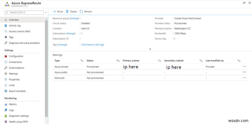252x124 pixels.
Task: Click the Activity log icon
Action: [6, 26]
